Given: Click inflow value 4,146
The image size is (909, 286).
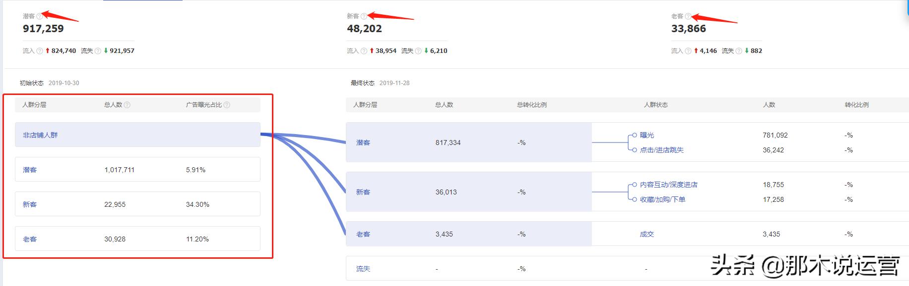Looking at the screenshot, I should (709, 51).
